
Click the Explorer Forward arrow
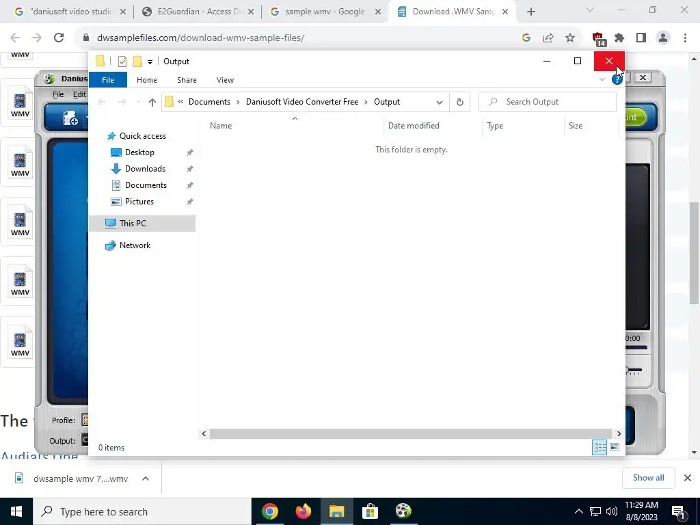coord(122,103)
